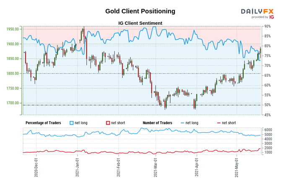Click the 90% sentiment axis label

[x=267, y=26]
